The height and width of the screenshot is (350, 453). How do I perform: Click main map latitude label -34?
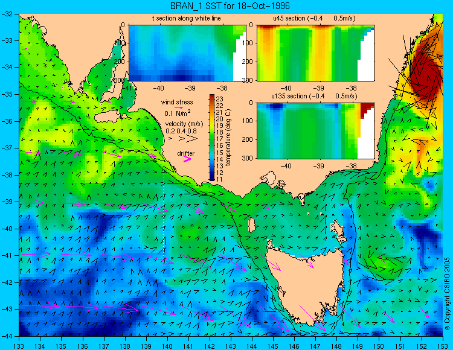(x=7, y=68)
